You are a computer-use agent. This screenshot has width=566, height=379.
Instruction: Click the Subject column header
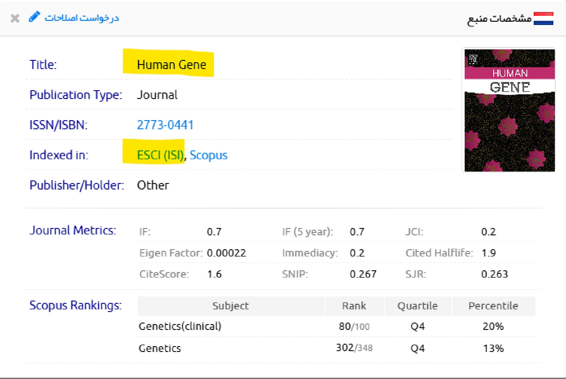pyautogui.click(x=231, y=306)
